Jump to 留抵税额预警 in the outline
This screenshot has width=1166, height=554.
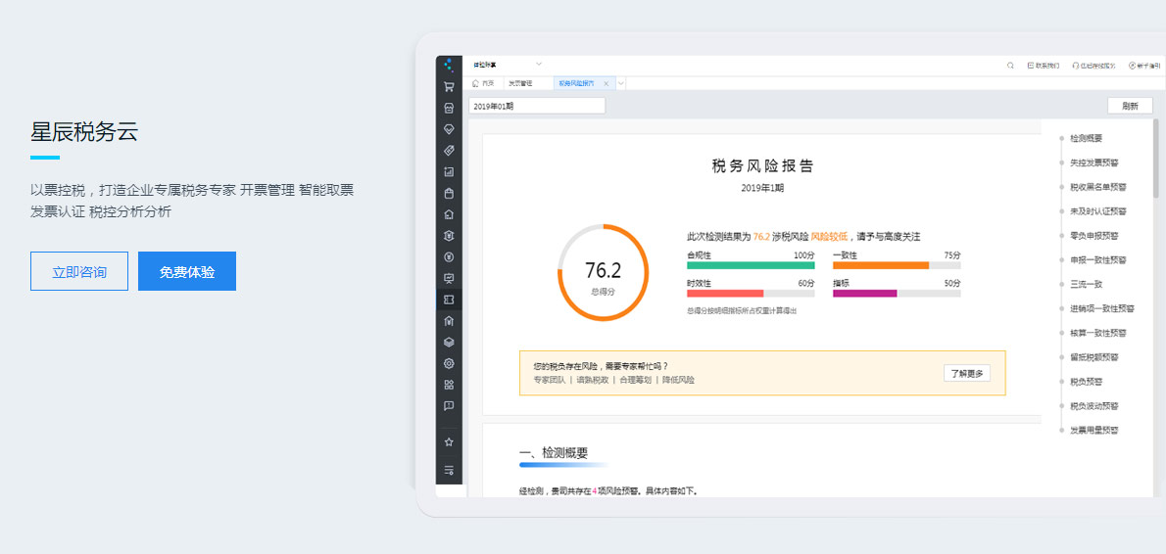coord(1094,357)
